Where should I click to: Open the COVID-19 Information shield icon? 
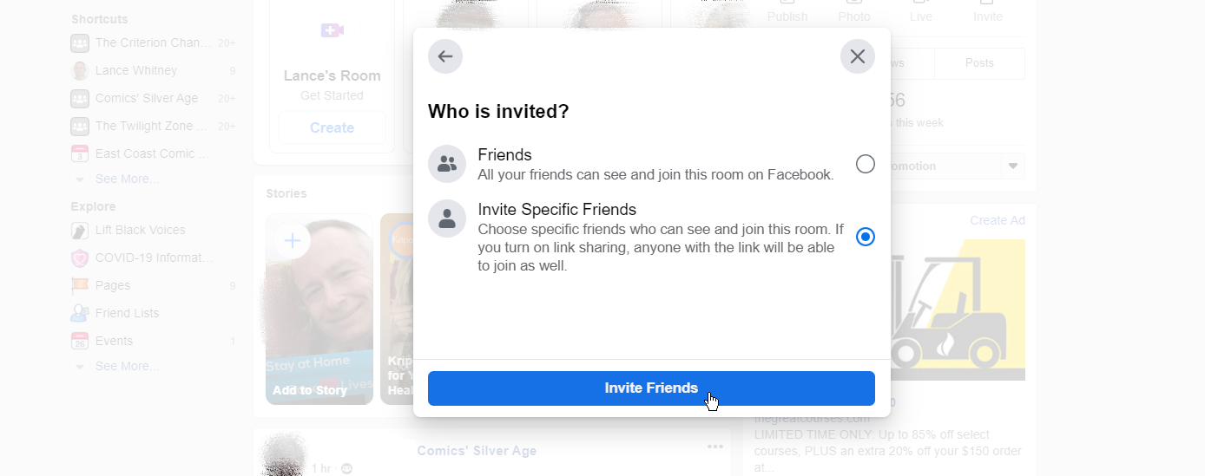(x=80, y=258)
